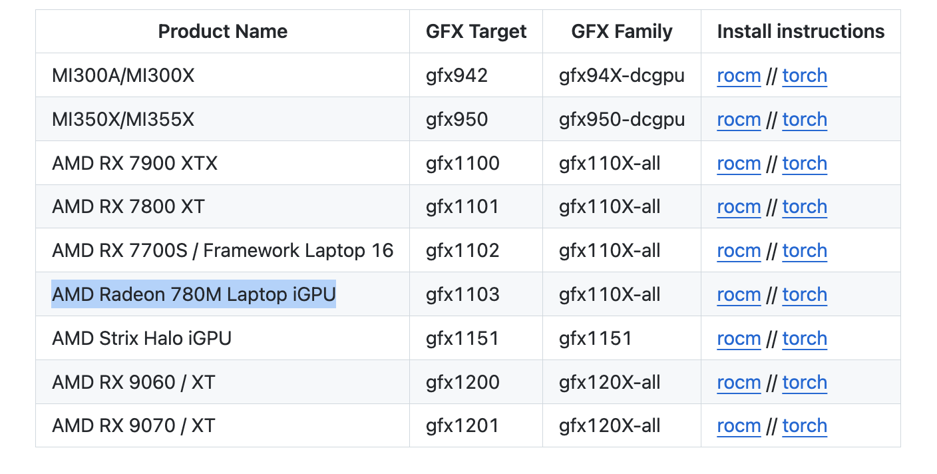The width and height of the screenshot is (937, 474).
Task: Open rocm link for Strix Halo iGPU
Action: pyautogui.click(x=738, y=339)
